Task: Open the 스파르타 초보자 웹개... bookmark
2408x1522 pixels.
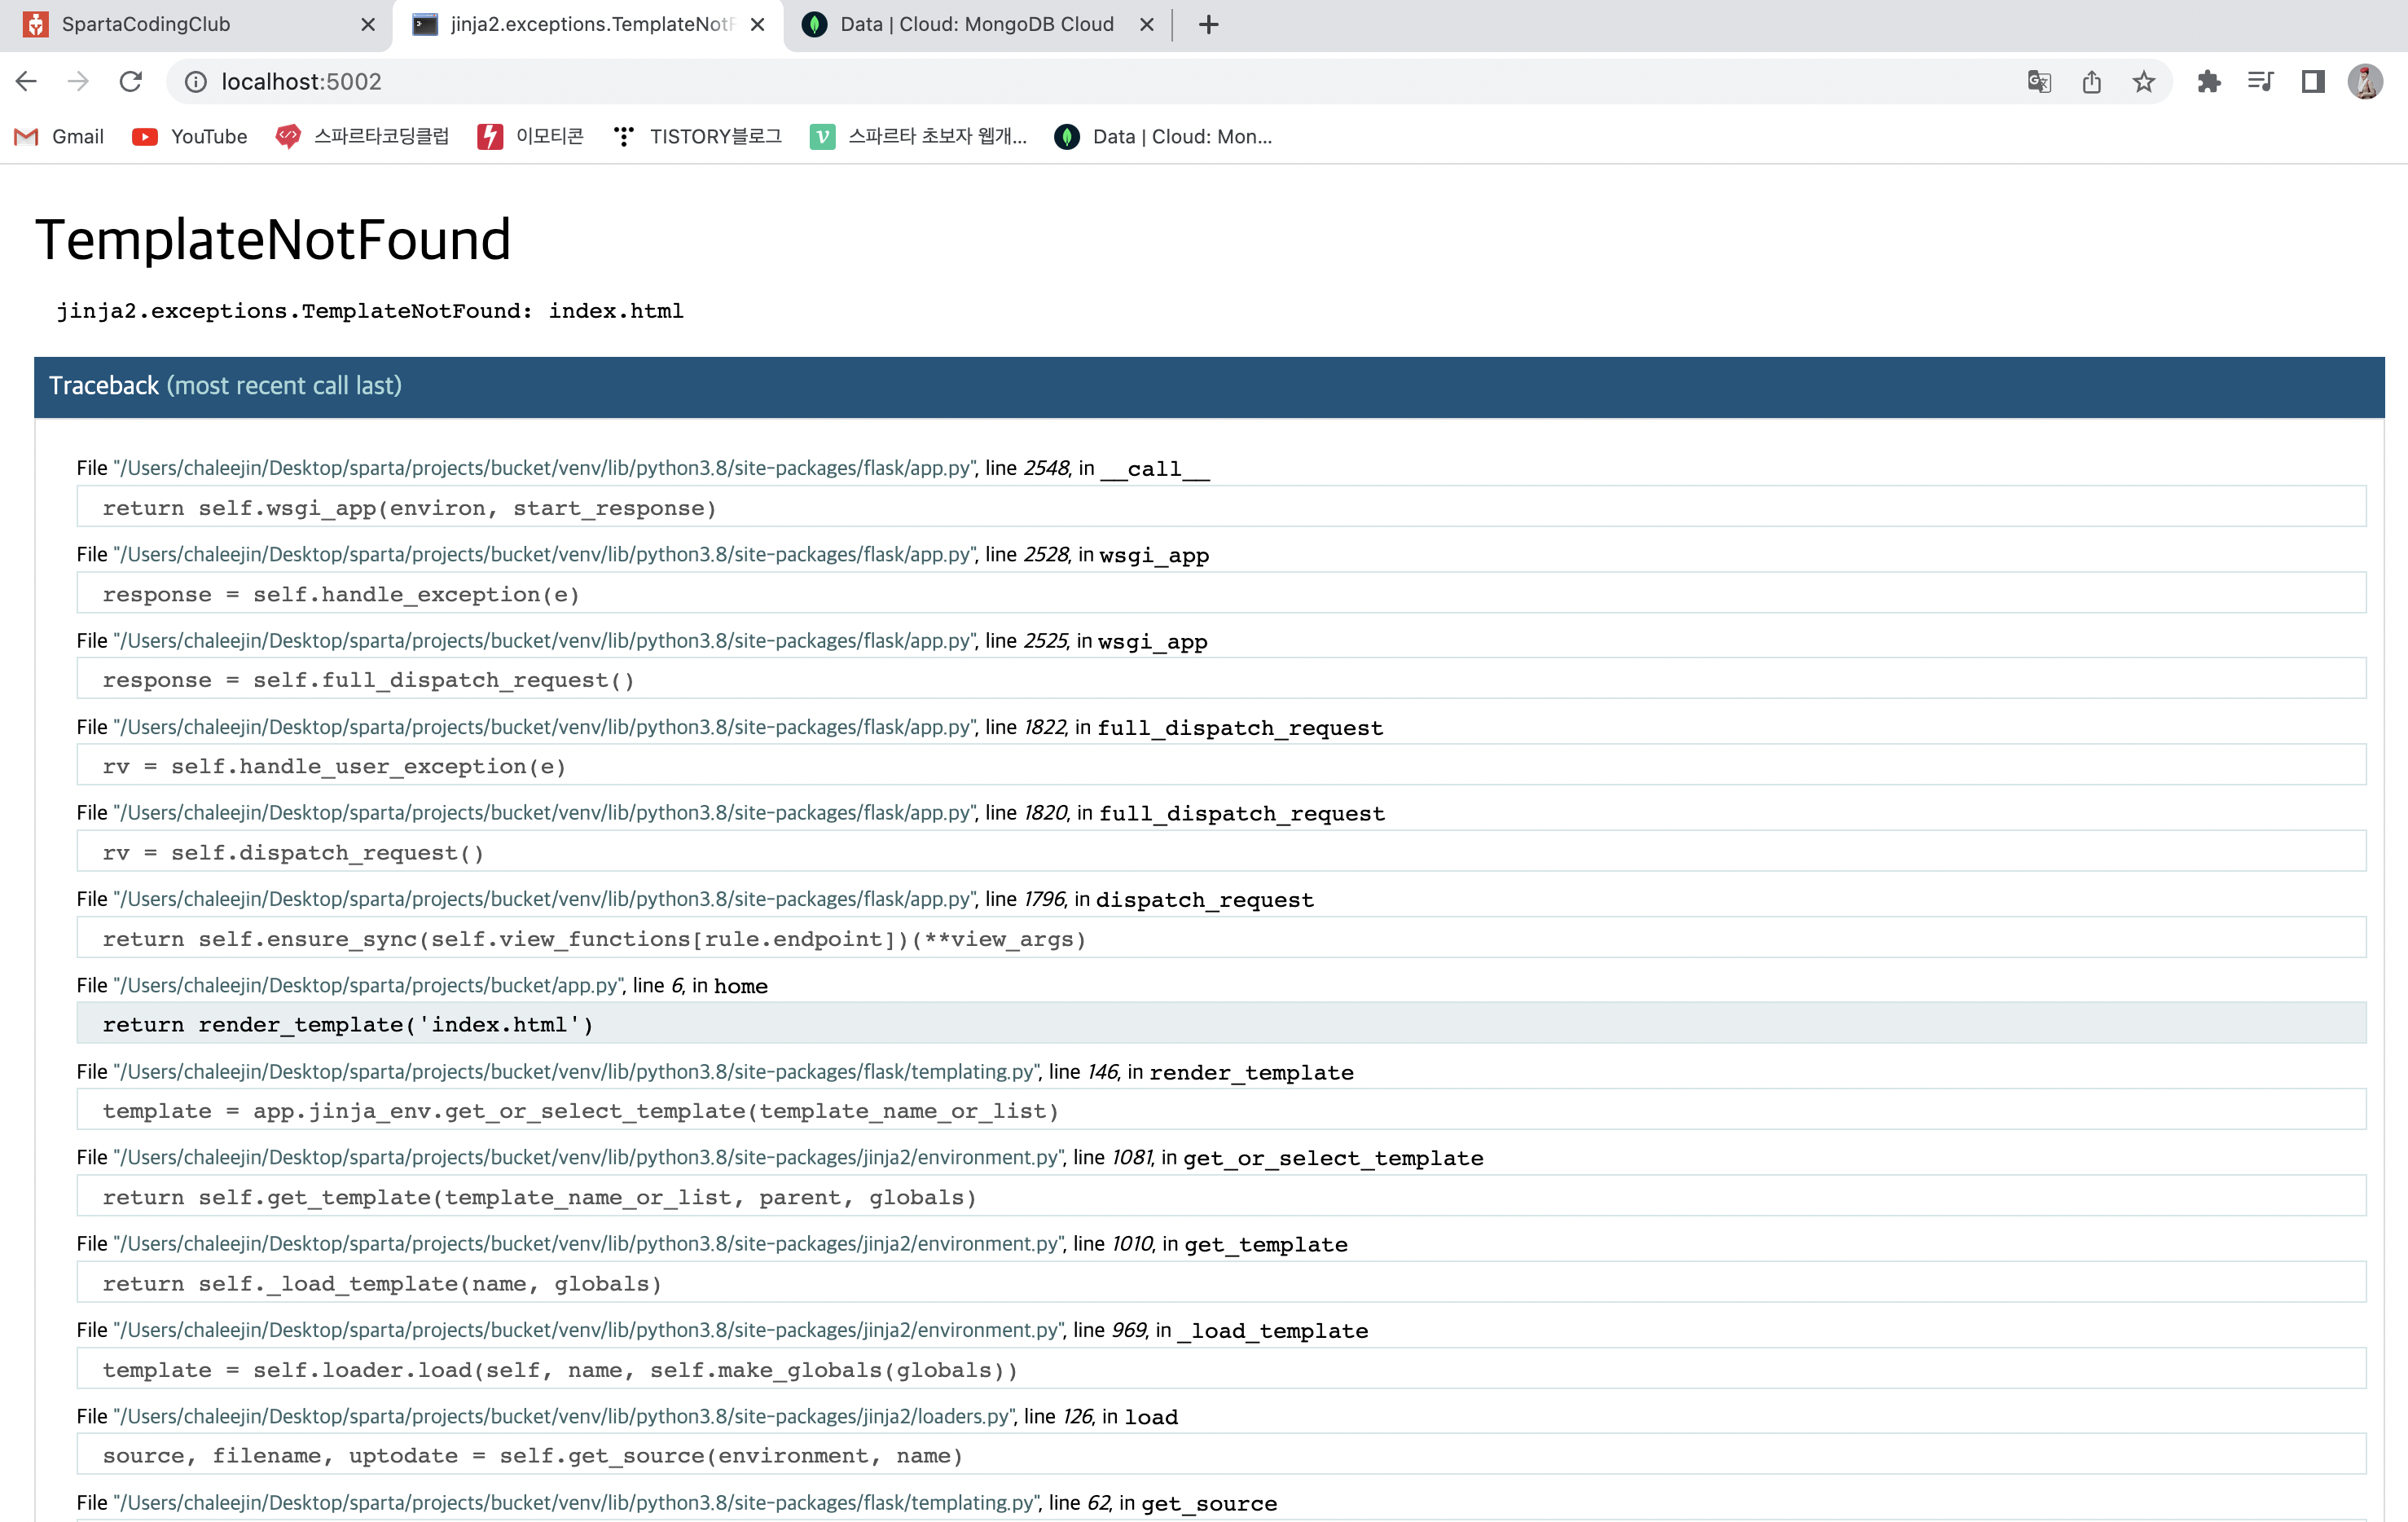Action: coord(919,136)
